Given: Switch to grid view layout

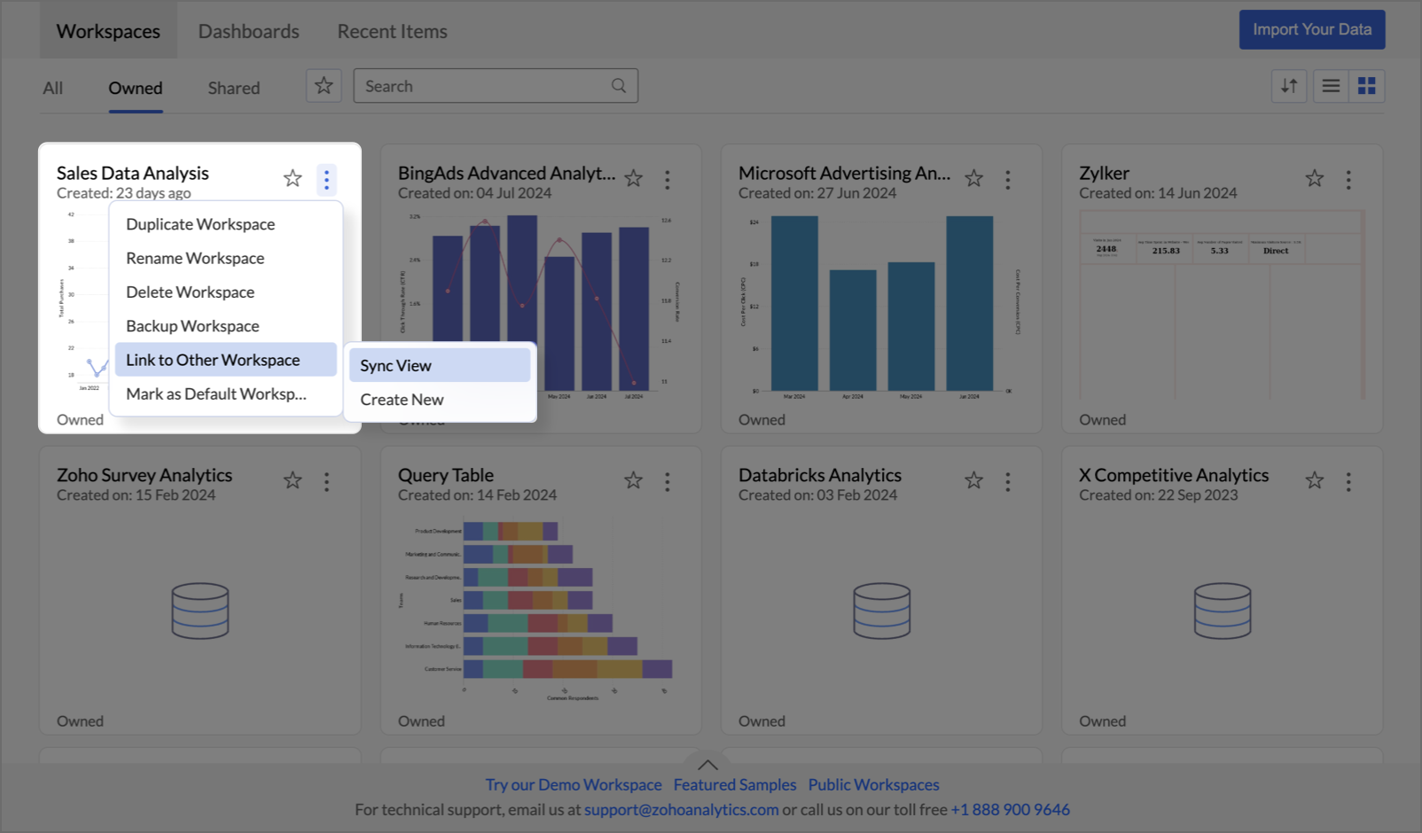Looking at the screenshot, I should [1366, 86].
